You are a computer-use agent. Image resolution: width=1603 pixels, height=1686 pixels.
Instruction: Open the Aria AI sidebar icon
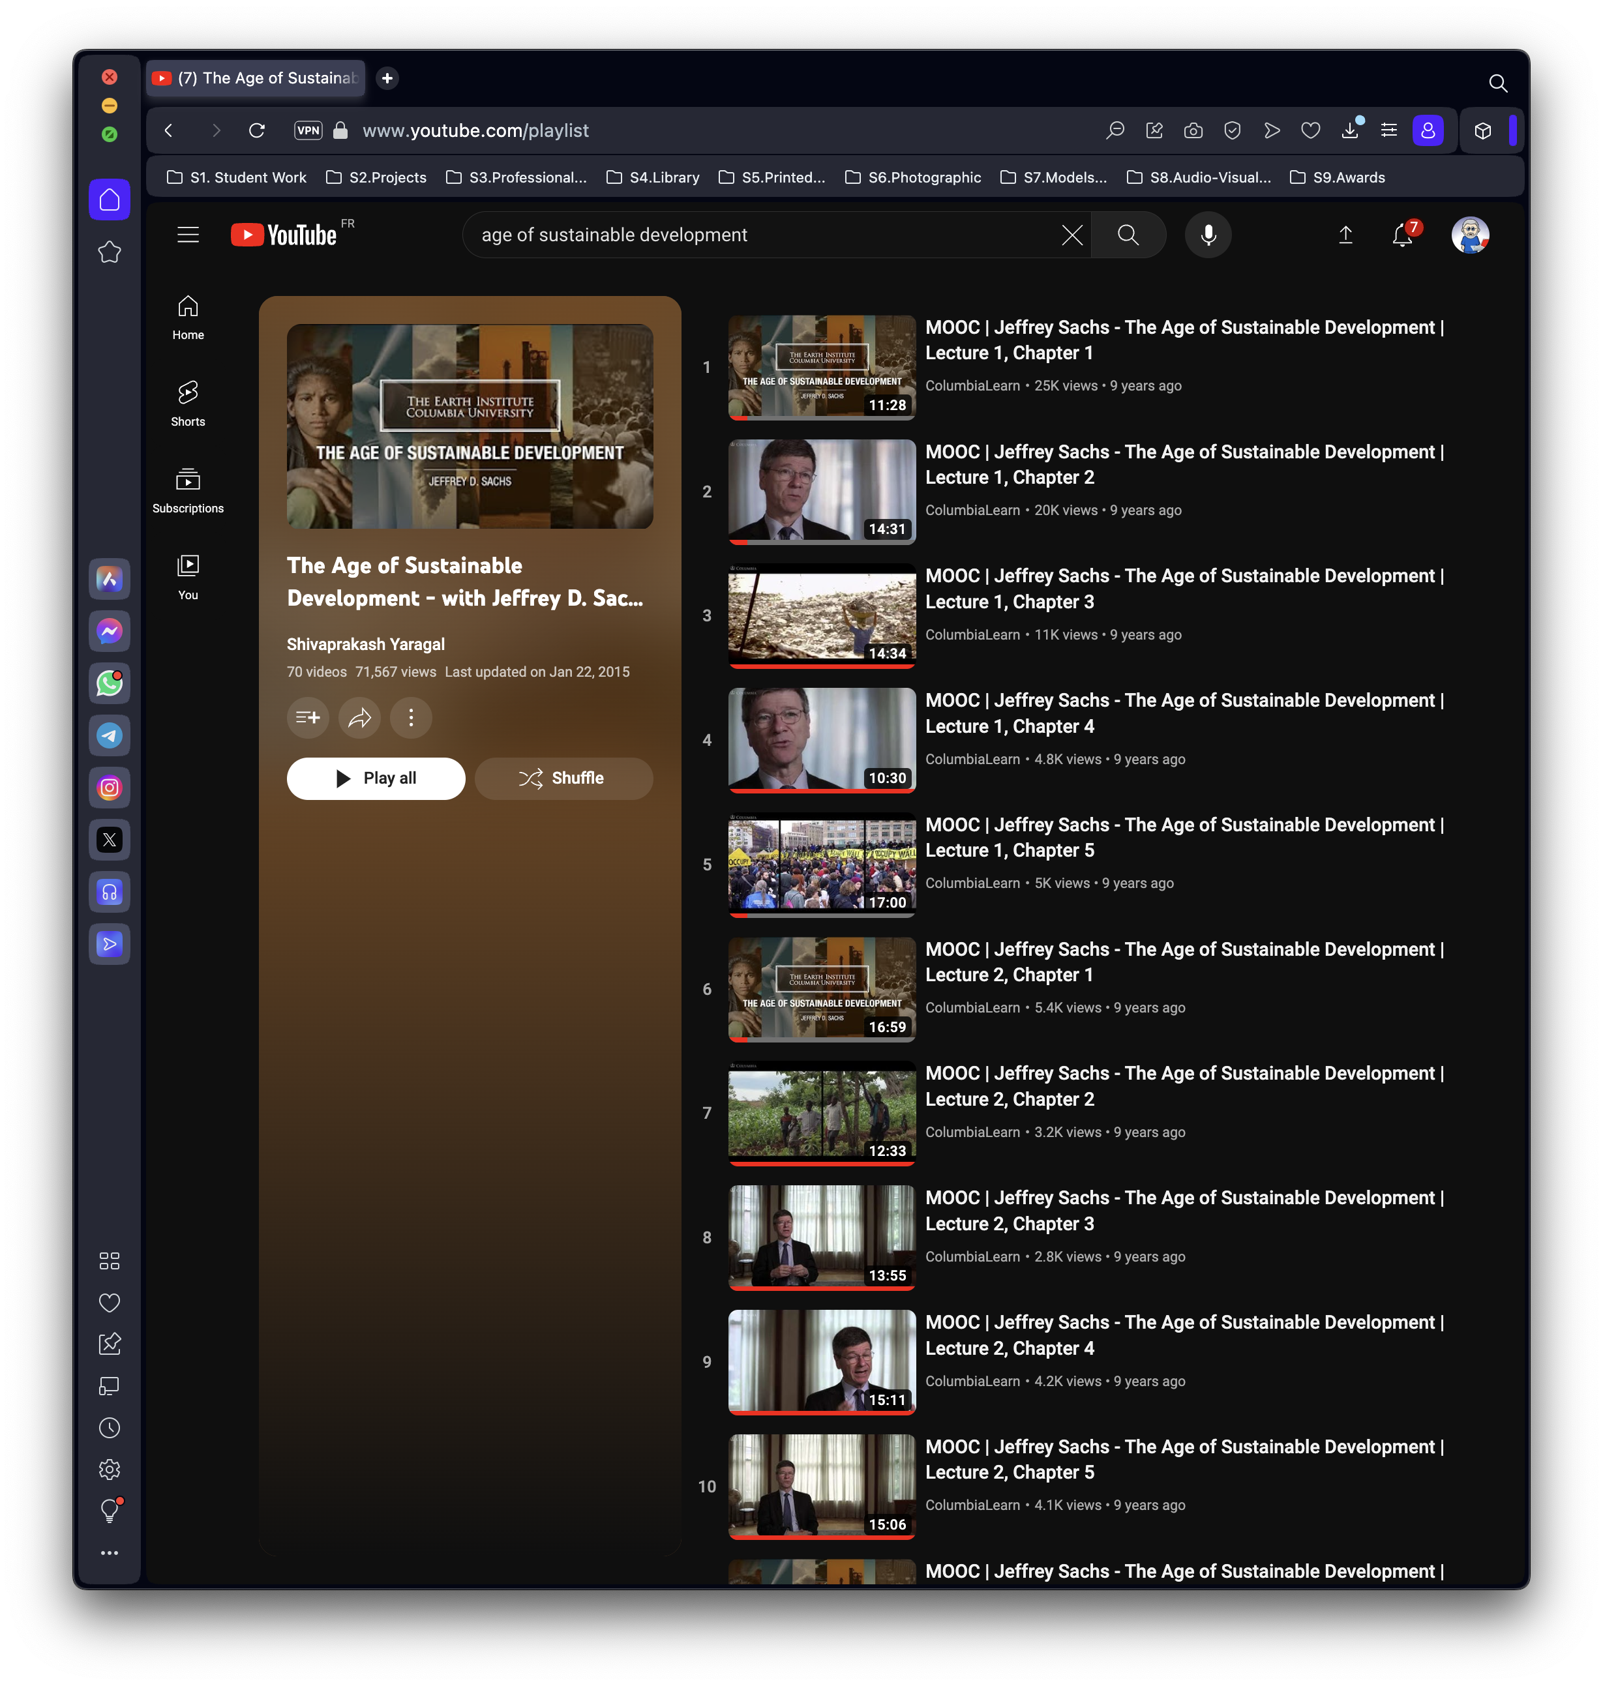tap(110, 579)
